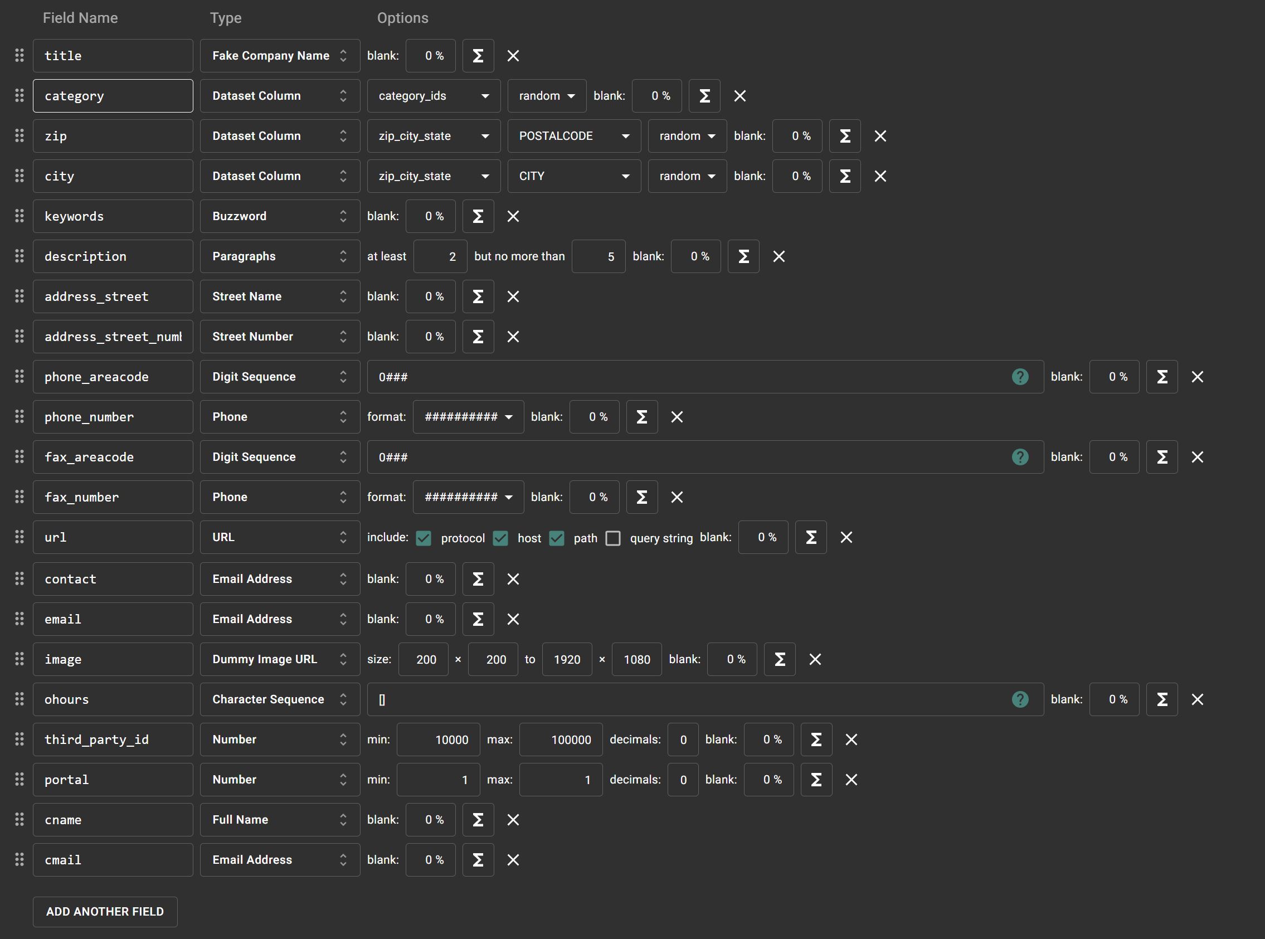Click the third_party_id max value input

560,740
